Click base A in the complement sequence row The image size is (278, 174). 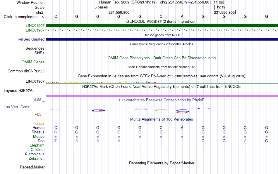[x=182, y=16]
